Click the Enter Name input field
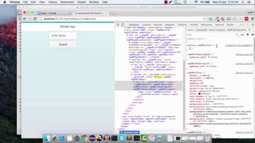255x143 pixels. tap(63, 35)
